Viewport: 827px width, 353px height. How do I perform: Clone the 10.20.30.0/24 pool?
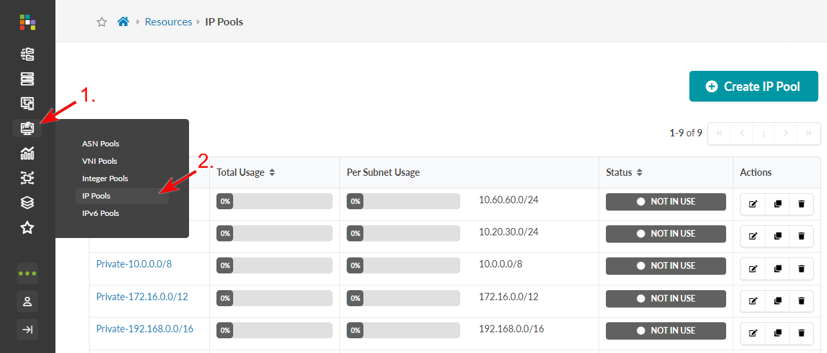tap(777, 236)
